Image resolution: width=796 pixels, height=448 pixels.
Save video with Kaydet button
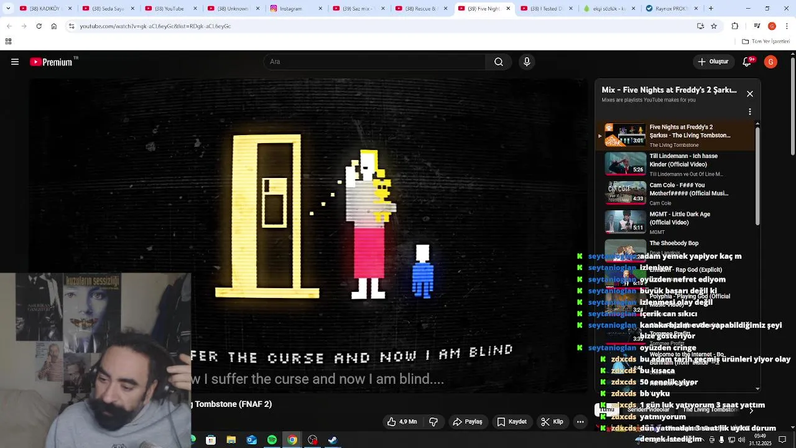point(512,422)
